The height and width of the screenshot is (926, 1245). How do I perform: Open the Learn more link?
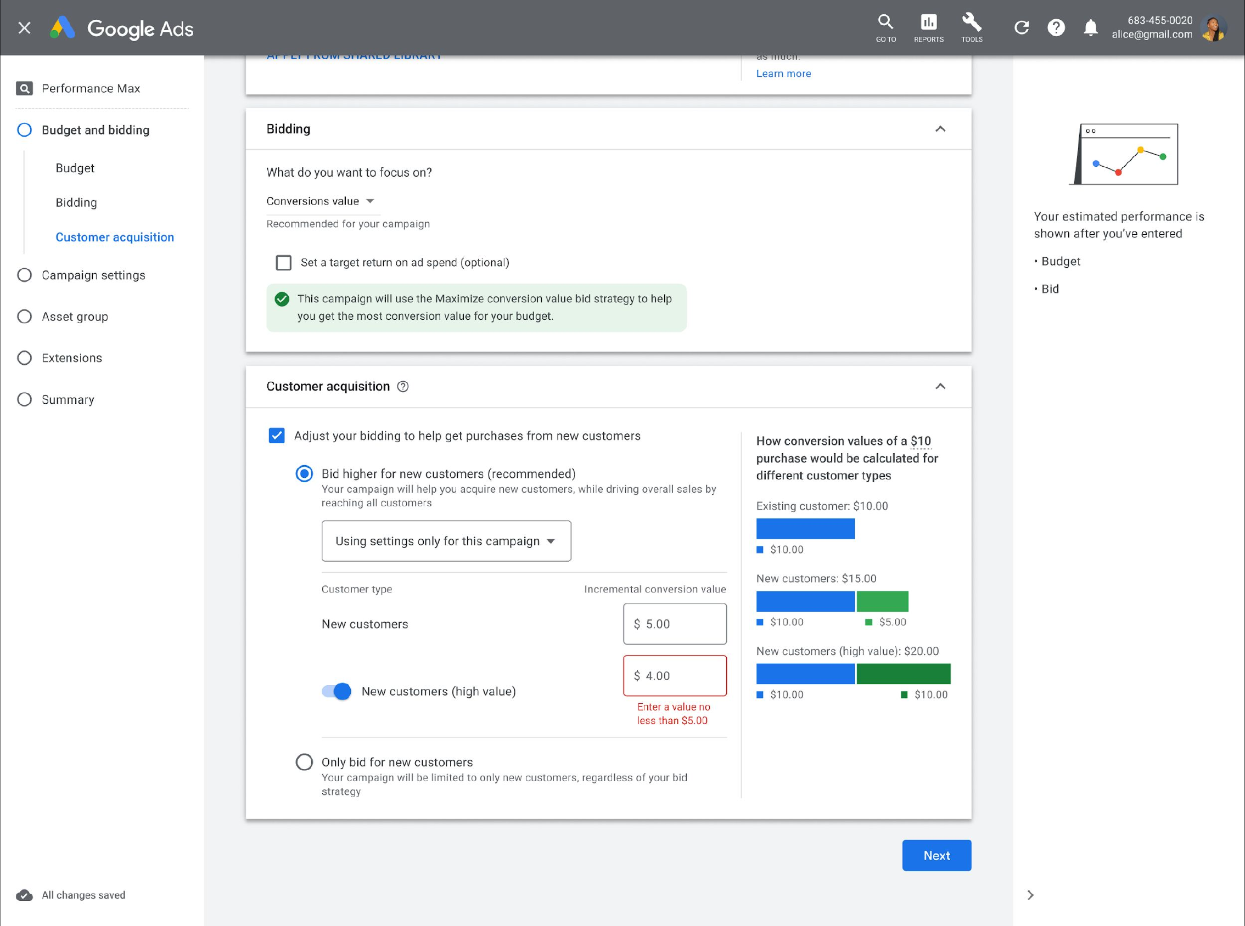783,74
